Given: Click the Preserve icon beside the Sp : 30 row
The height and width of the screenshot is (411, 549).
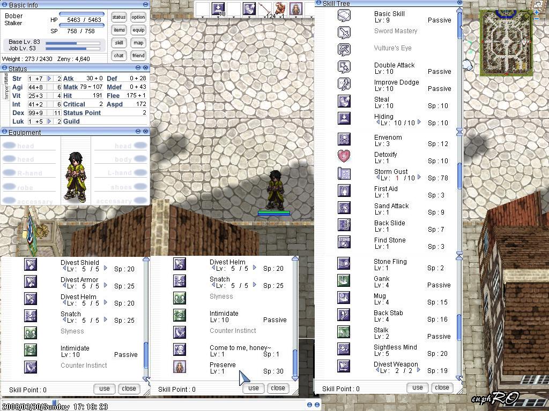Looking at the screenshot, I should (x=180, y=367).
